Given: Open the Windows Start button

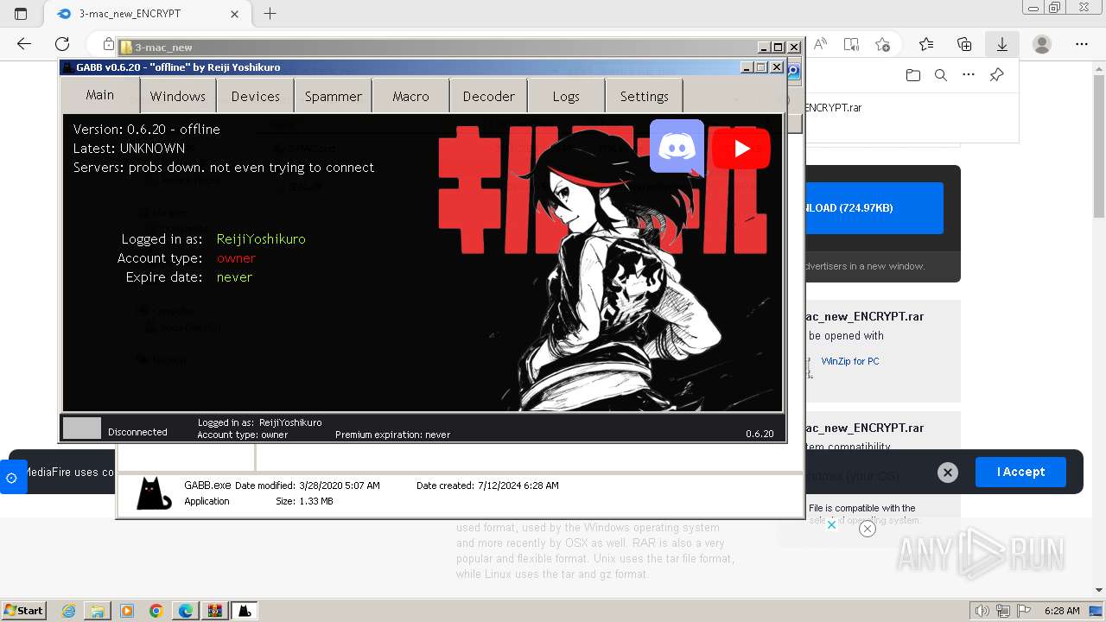Looking at the screenshot, I should pyautogui.click(x=24, y=610).
